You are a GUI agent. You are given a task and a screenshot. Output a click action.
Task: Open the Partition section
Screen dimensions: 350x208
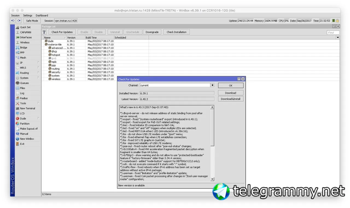[x=25, y=124]
